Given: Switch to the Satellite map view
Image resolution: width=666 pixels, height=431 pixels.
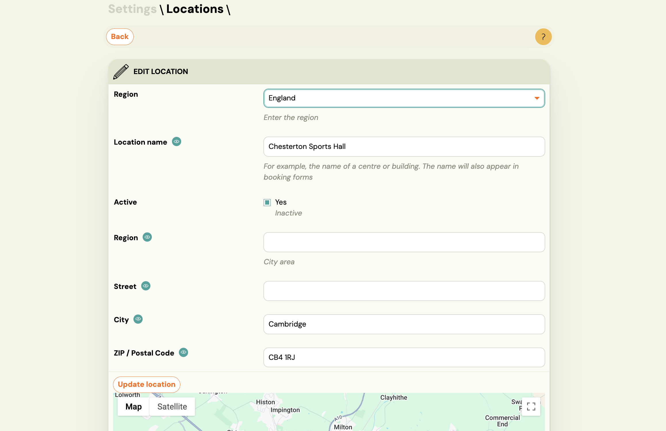Looking at the screenshot, I should coord(172,406).
